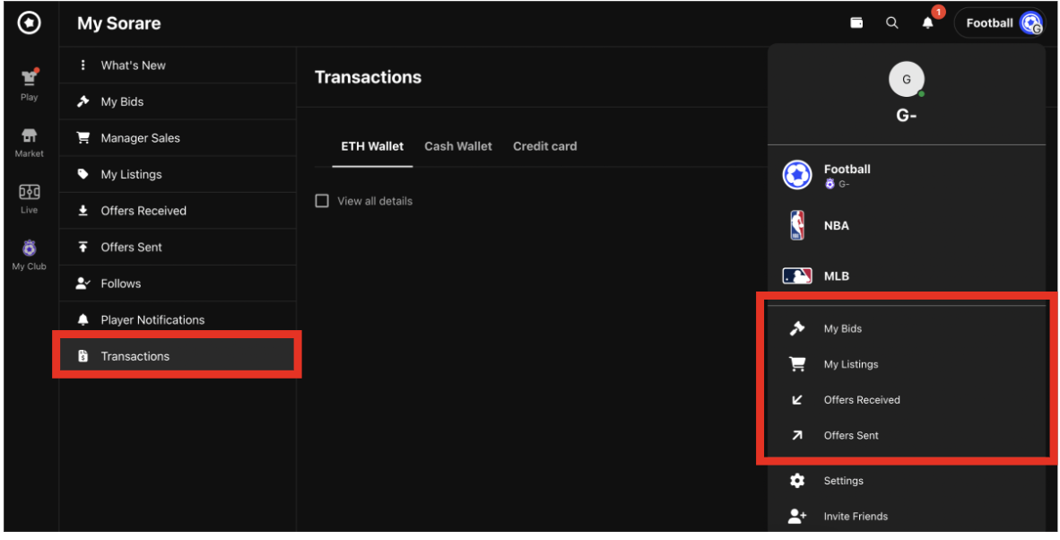1060x540 pixels.
Task: Switch to the Cash Wallet tab
Action: coord(458,146)
